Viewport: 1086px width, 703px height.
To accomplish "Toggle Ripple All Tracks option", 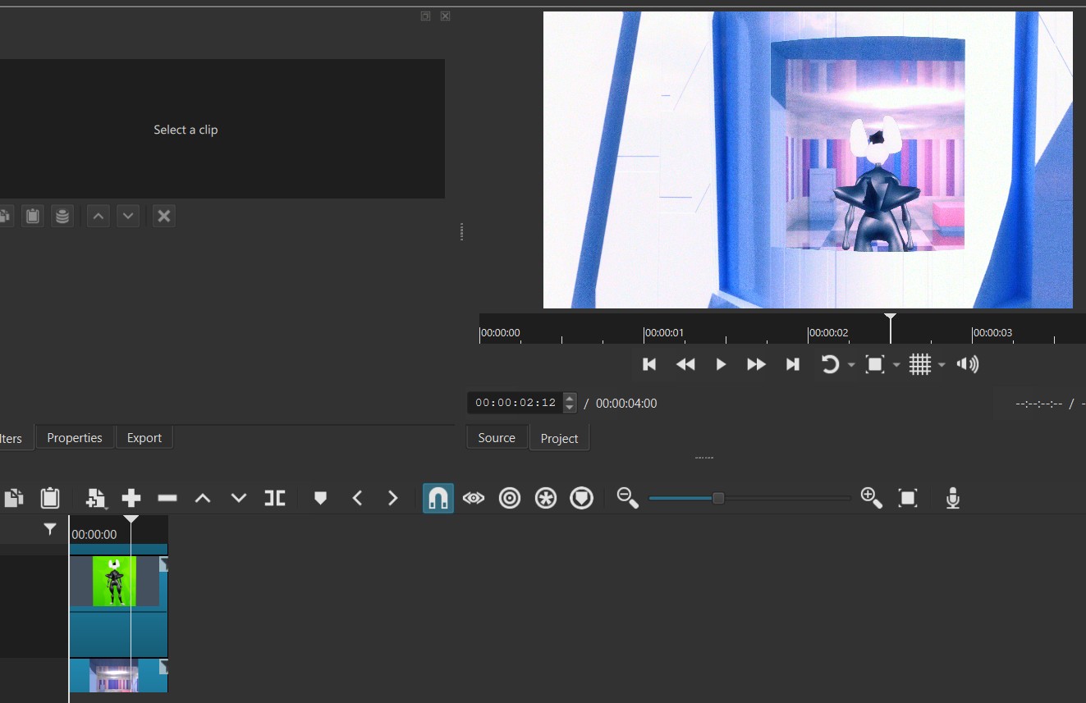I will click(546, 498).
